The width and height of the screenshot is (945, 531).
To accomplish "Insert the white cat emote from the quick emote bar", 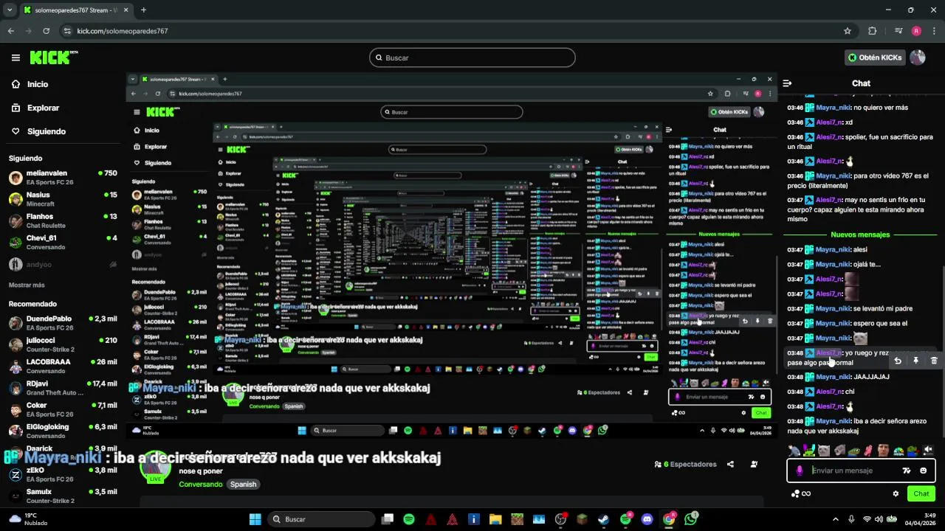I will pos(824,451).
